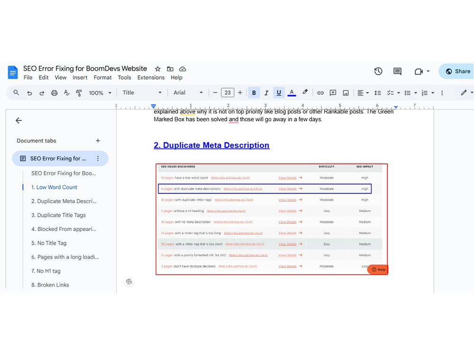
Task: Jump to 4. Blocked From appeari... heading
Action: [64, 229]
